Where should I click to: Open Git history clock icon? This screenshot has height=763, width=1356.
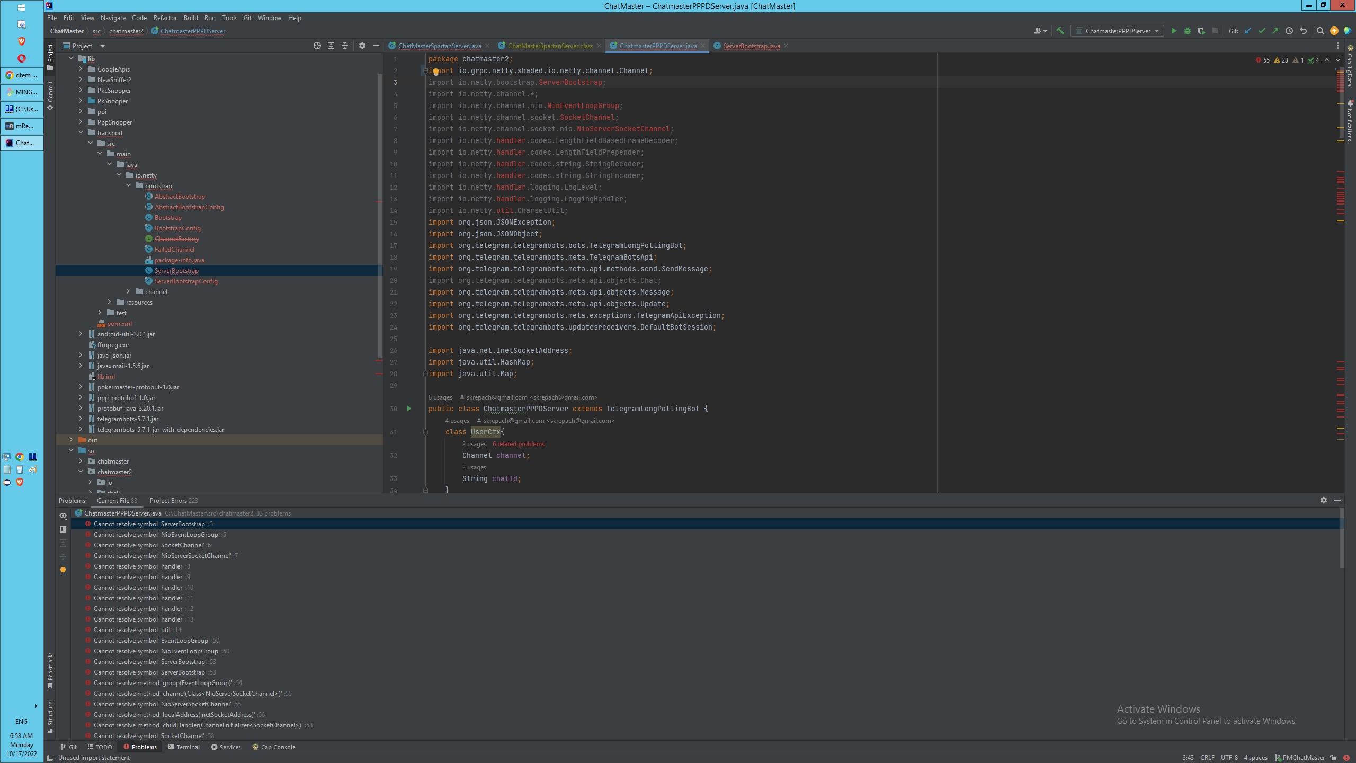1289,31
